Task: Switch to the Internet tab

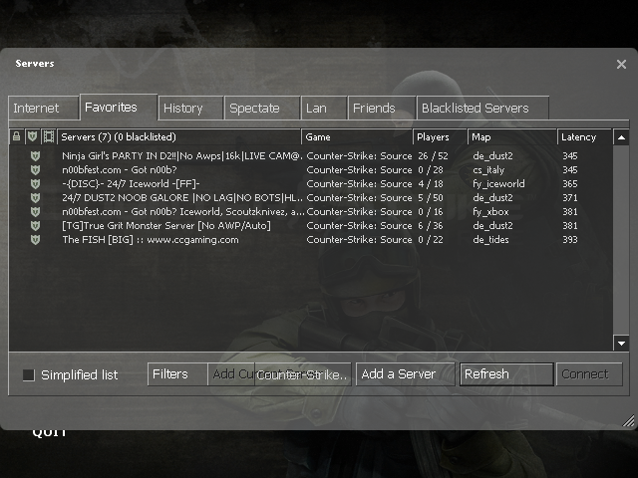Action: point(44,109)
